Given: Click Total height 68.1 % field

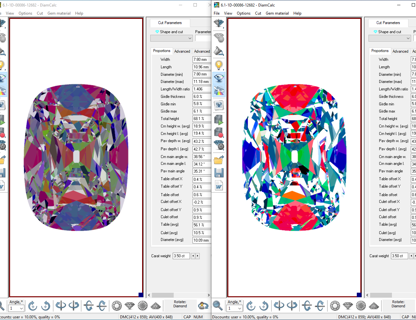Looking at the screenshot, I should point(202,119).
